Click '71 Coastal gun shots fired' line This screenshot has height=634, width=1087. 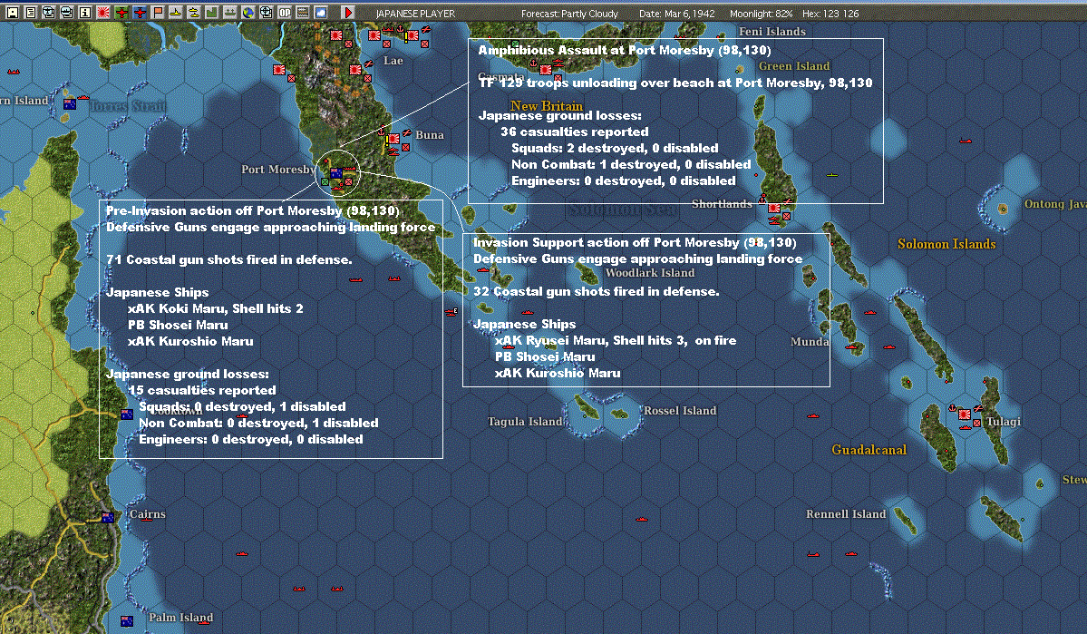(228, 260)
